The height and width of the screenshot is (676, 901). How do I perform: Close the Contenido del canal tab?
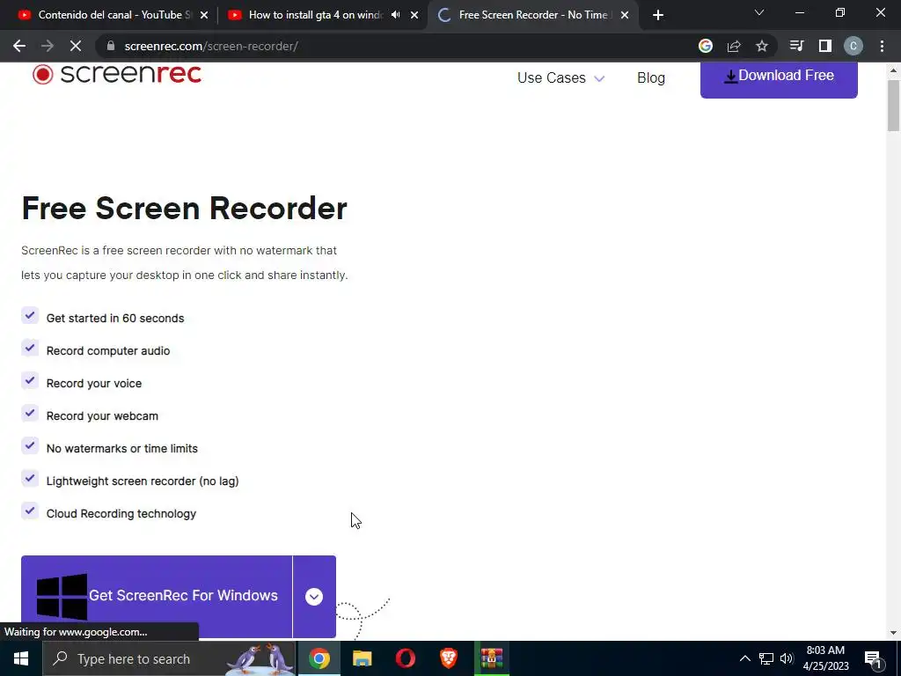click(204, 16)
